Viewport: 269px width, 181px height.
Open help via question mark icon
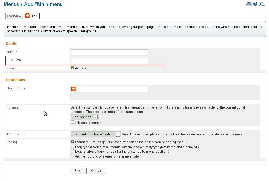(255, 4)
